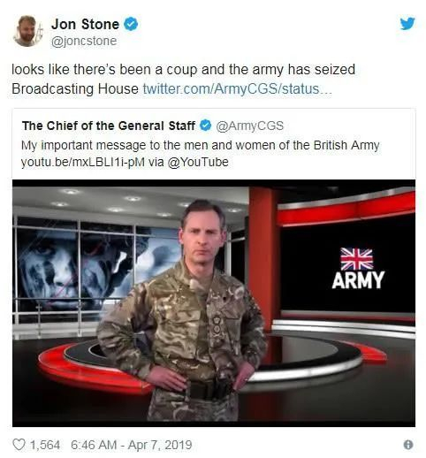Click the Chief of General Staff verified badge
Viewport: 426px width, 458px height.
205,126
